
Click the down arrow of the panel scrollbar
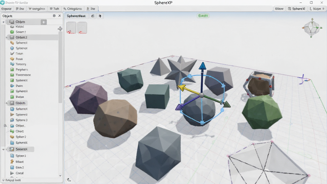pyautogui.click(x=60, y=176)
